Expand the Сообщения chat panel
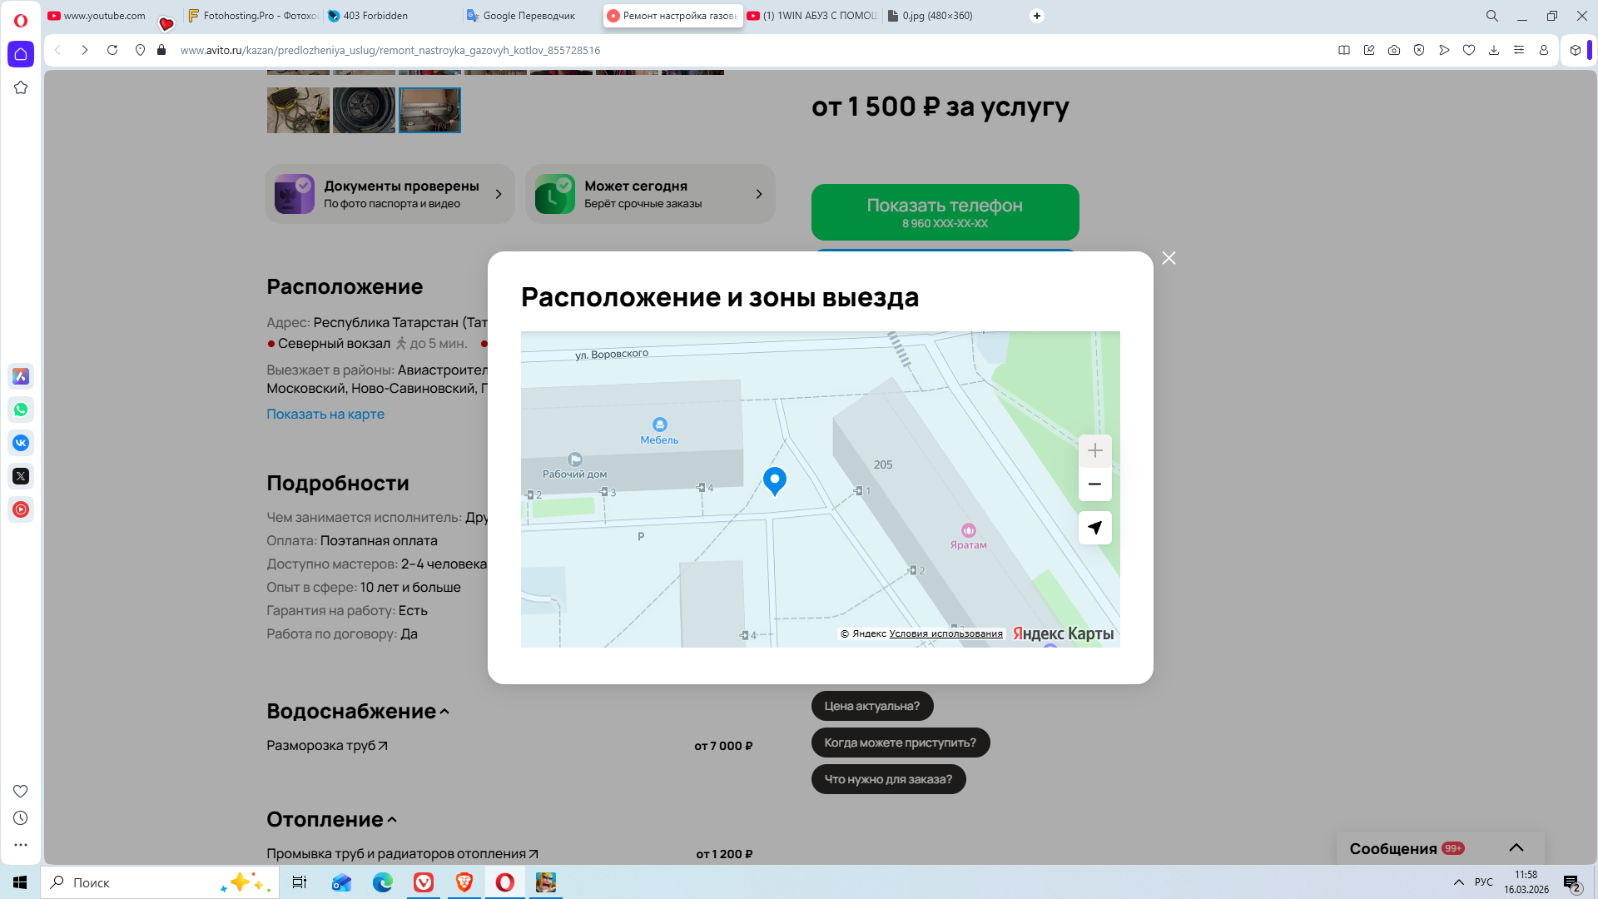Image resolution: width=1598 pixels, height=899 pixels. pos(1516,847)
